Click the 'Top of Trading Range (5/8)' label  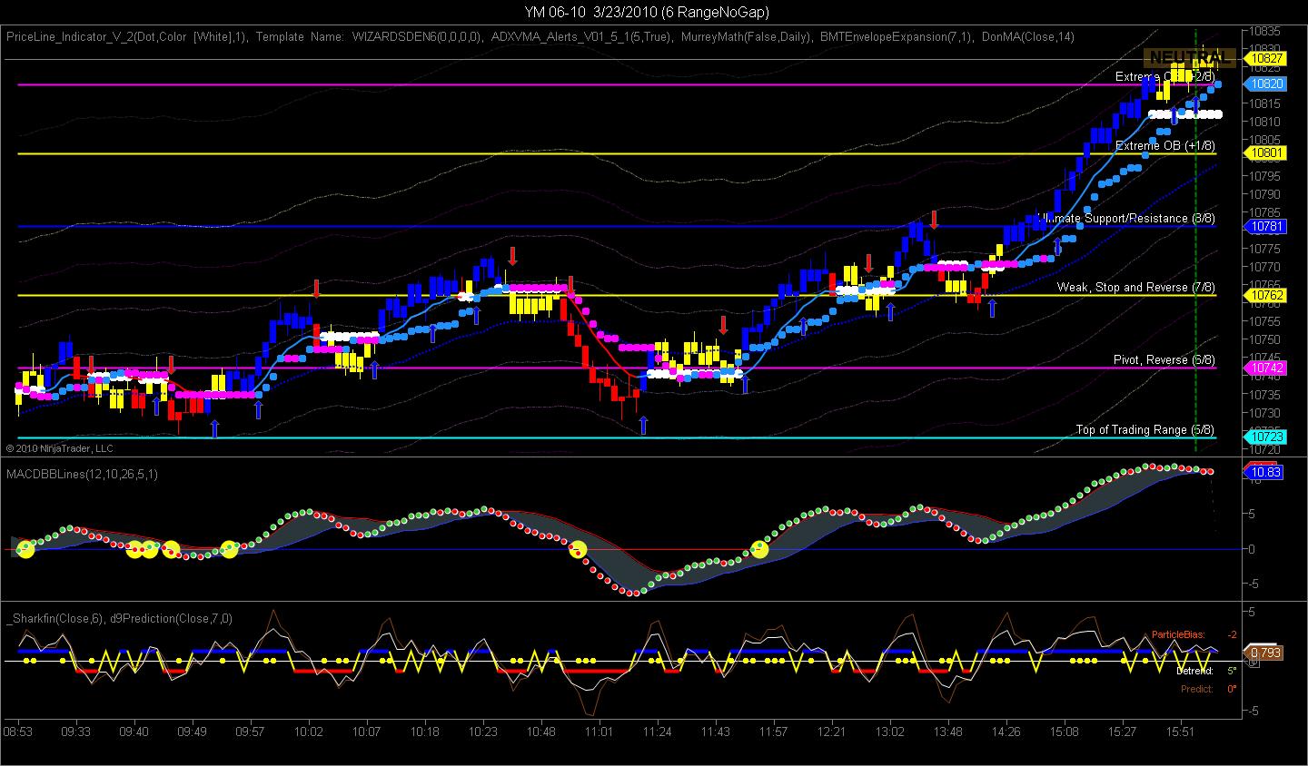pyautogui.click(x=1145, y=430)
